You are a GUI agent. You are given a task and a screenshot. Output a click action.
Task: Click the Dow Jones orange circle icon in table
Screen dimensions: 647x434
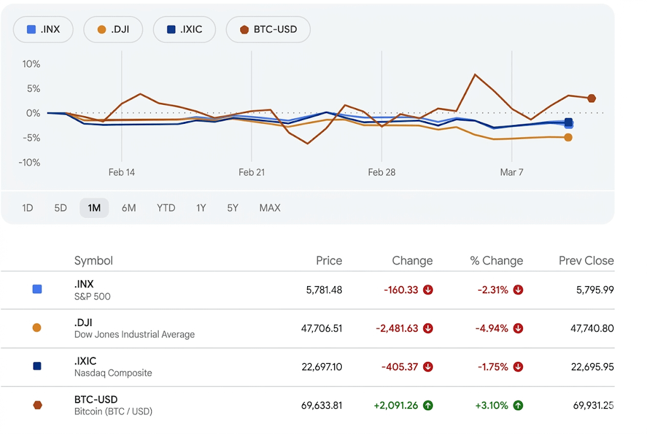[x=37, y=328]
